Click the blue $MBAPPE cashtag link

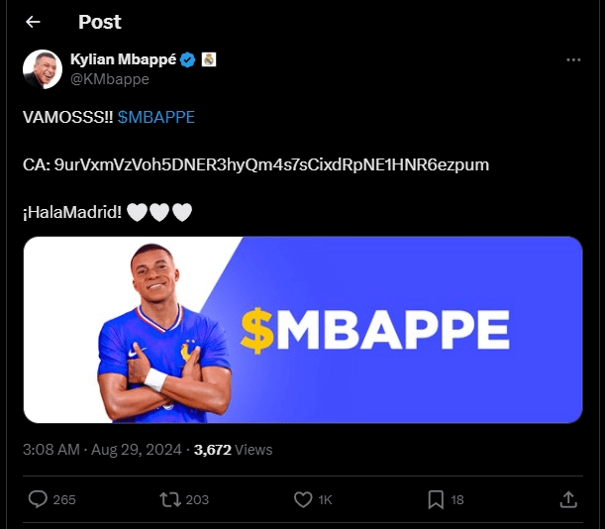point(155,117)
